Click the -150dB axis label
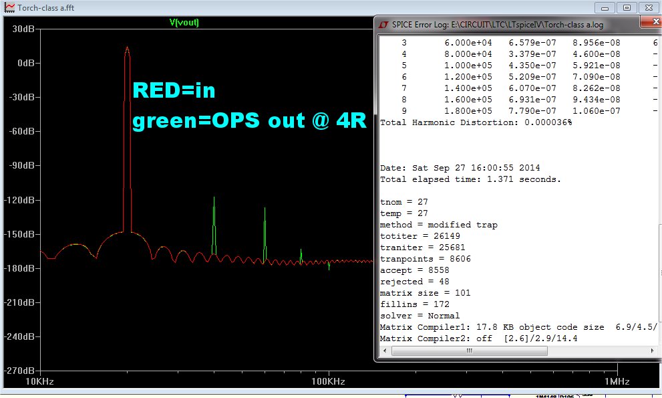This screenshot has height=398, width=662. [x=19, y=234]
